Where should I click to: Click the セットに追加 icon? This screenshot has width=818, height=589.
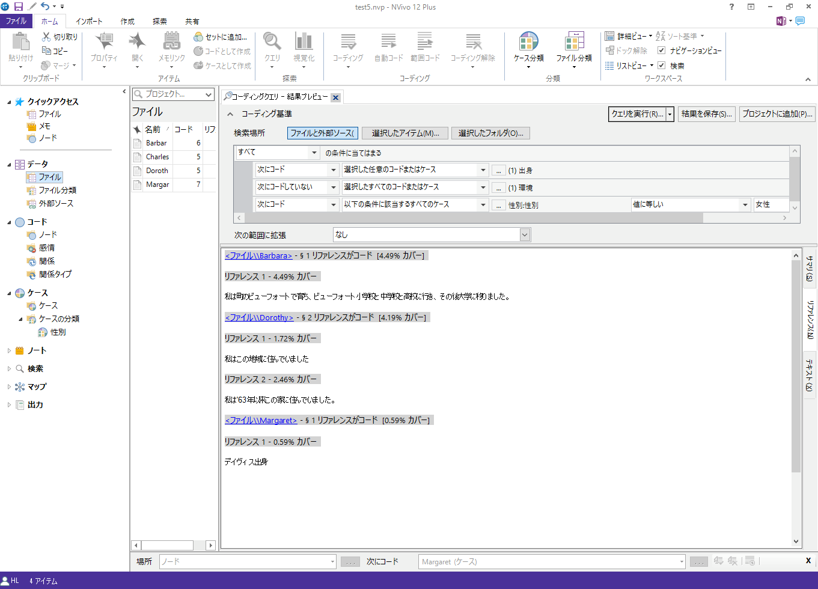198,37
